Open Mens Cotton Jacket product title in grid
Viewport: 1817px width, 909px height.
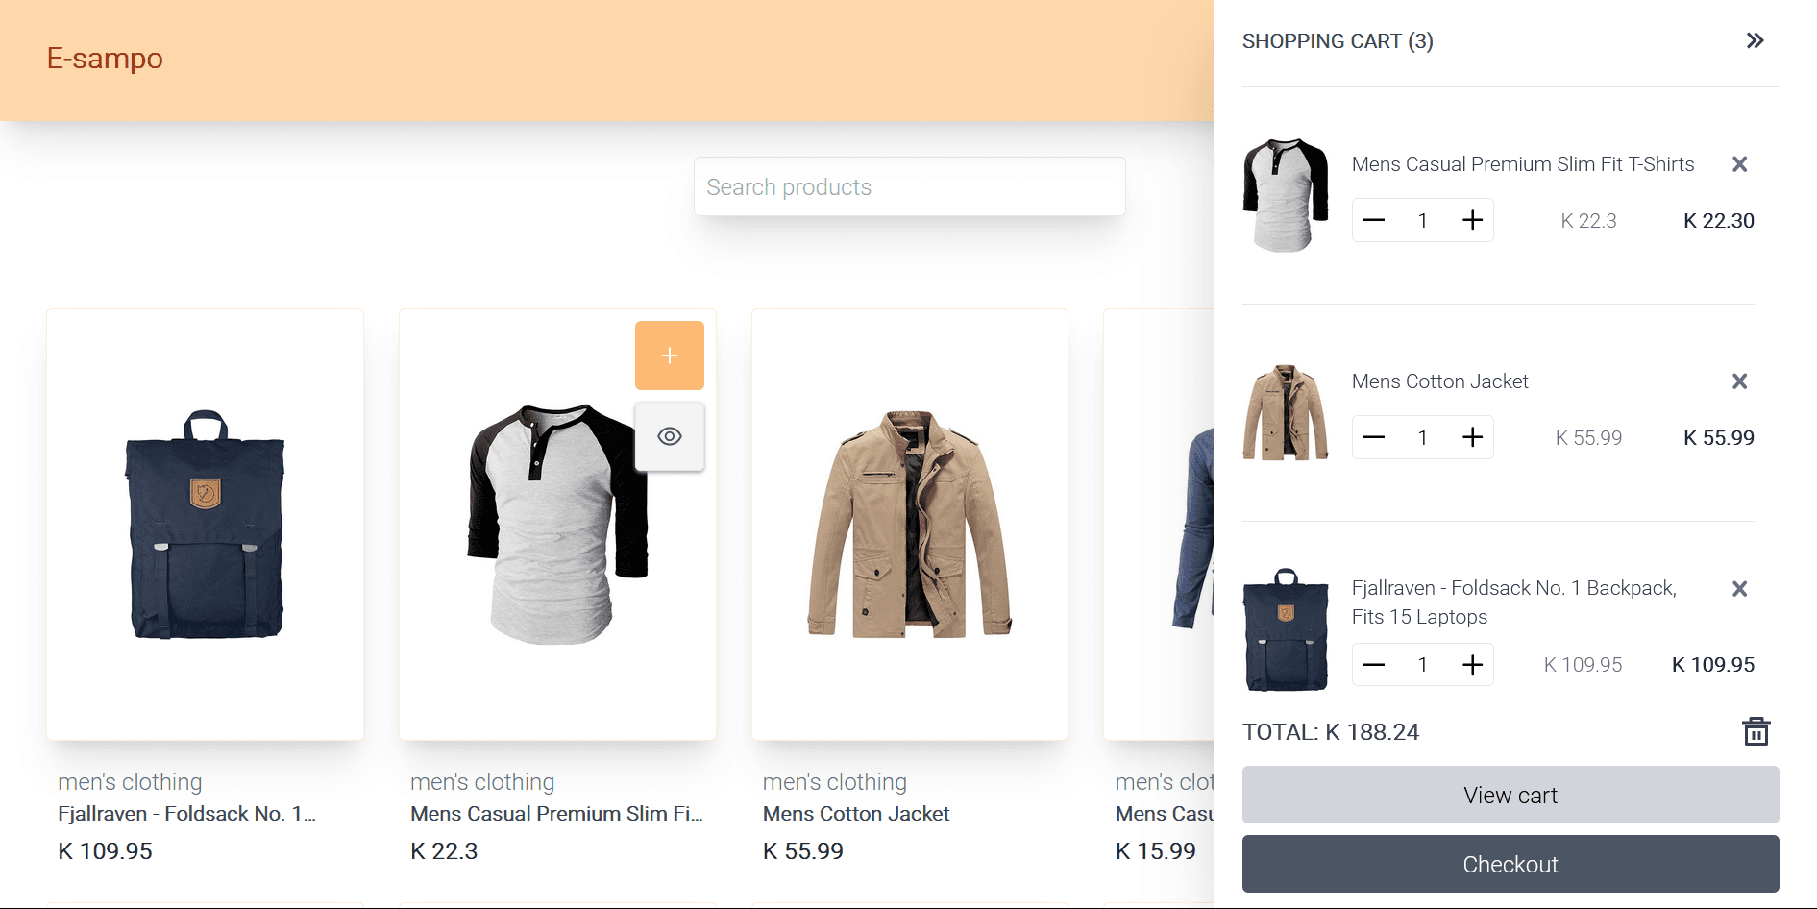pyautogui.click(x=856, y=814)
